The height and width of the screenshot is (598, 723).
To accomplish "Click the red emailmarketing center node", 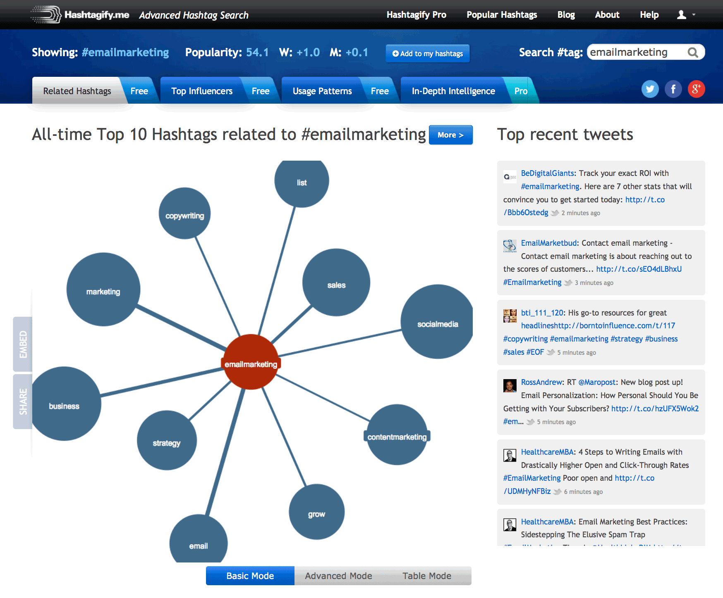I will [x=251, y=362].
